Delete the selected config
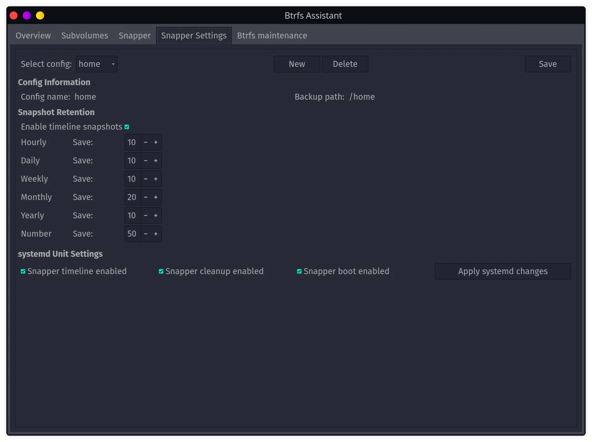The width and height of the screenshot is (592, 442). (345, 64)
